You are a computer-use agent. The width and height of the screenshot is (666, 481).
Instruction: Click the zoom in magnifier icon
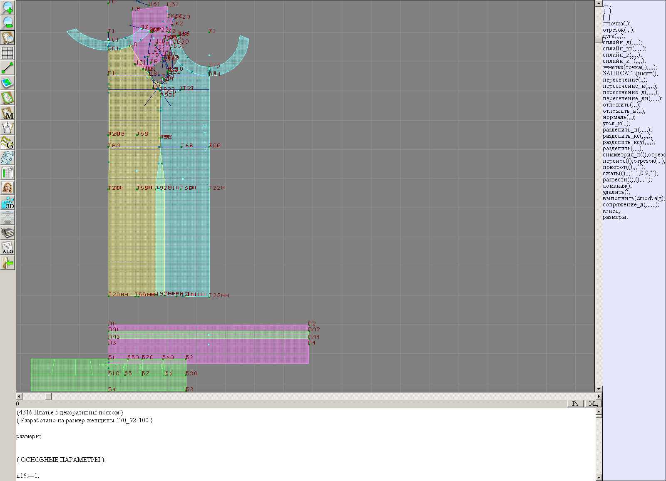(7, 8)
